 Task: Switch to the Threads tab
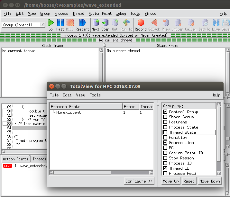coord(39,159)
